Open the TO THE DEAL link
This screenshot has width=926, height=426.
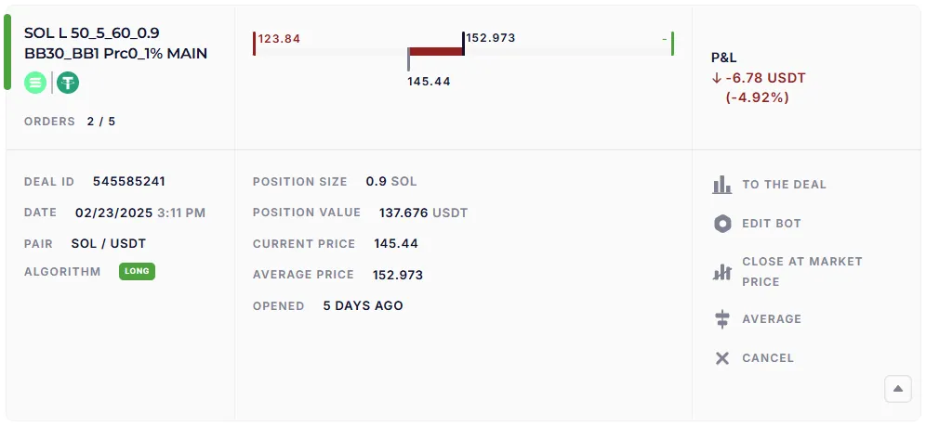pos(784,185)
